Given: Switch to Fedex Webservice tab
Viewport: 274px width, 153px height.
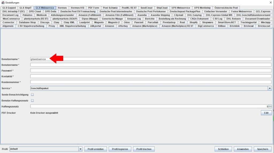Looking at the screenshot, I should (241, 11).
